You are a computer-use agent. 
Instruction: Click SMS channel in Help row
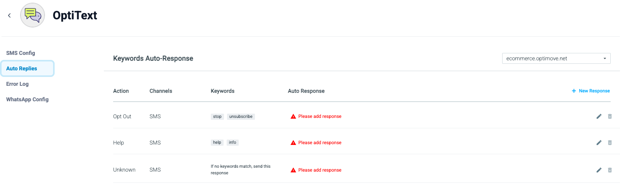(155, 143)
